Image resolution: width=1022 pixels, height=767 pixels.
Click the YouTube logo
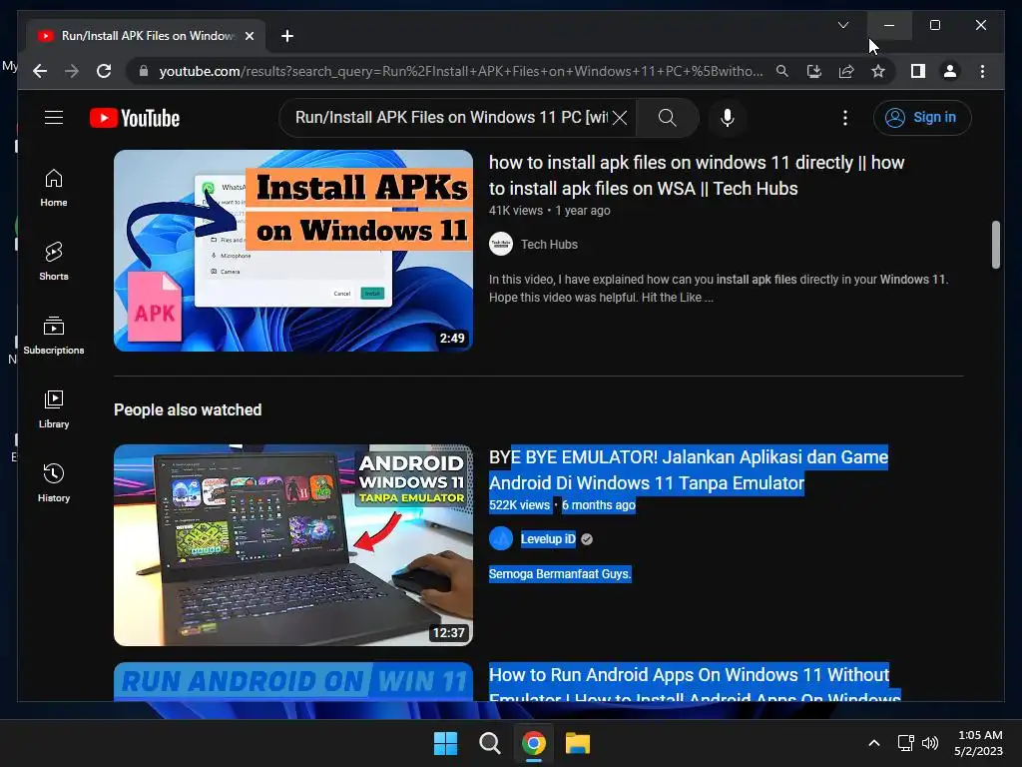click(135, 118)
